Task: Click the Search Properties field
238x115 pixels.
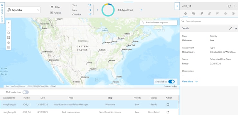Action: [209, 21]
